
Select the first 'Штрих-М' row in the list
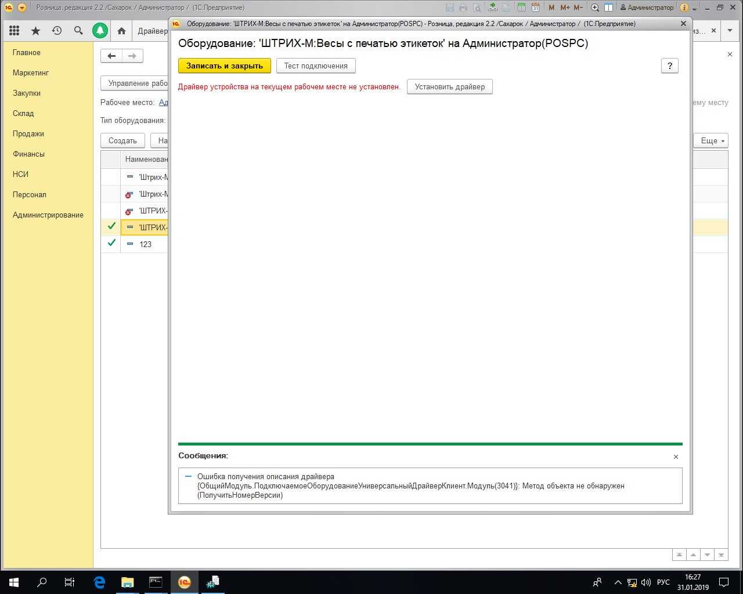(x=414, y=177)
